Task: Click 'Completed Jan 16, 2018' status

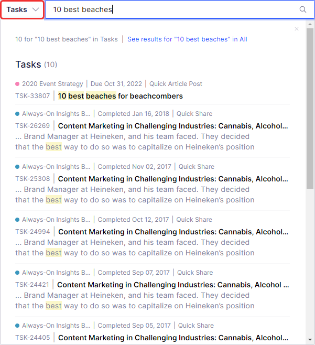Action: [134, 114]
